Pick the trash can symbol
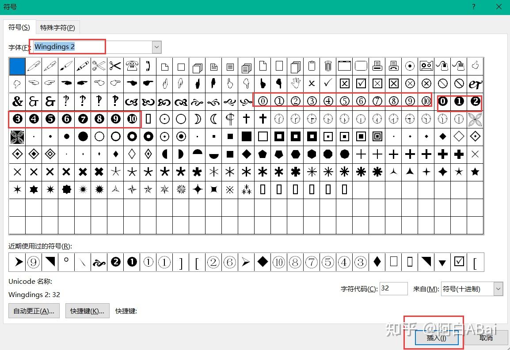Viewport: 510px width, 350px height. (x=328, y=66)
